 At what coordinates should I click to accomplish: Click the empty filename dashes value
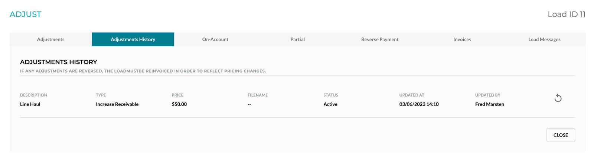[x=249, y=104]
